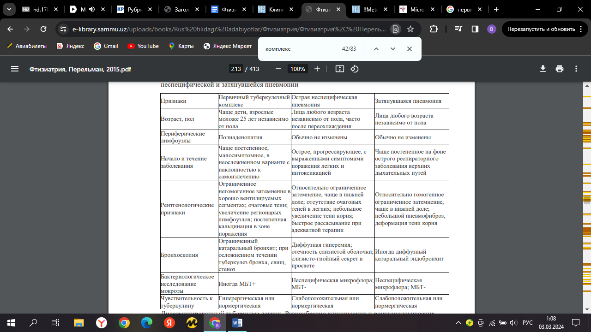Bookmark this page with the star icon
Viewport: 591px width, 332px height.
pyautogui.click(x=410, y=29)
